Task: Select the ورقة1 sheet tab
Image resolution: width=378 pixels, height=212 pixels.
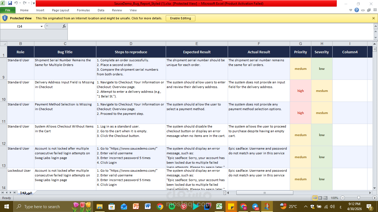Action: (x=26, y=193)
